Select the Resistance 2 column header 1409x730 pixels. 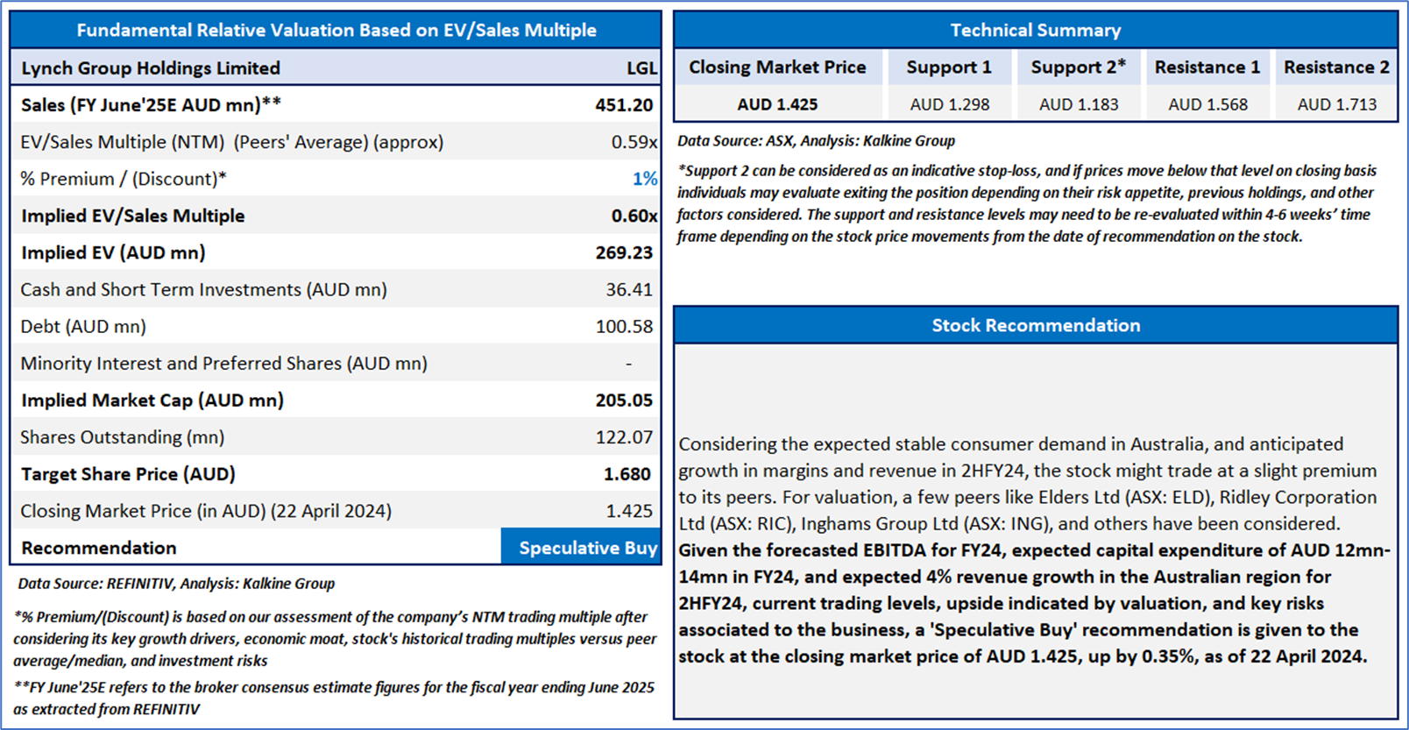(1336, 67)
